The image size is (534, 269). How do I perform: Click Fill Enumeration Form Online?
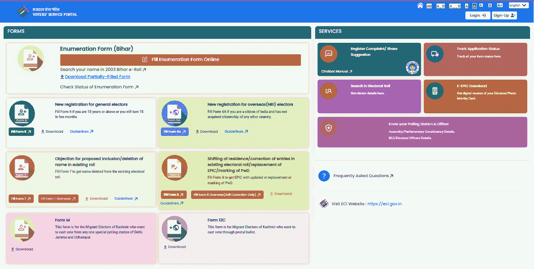(180, 59)
